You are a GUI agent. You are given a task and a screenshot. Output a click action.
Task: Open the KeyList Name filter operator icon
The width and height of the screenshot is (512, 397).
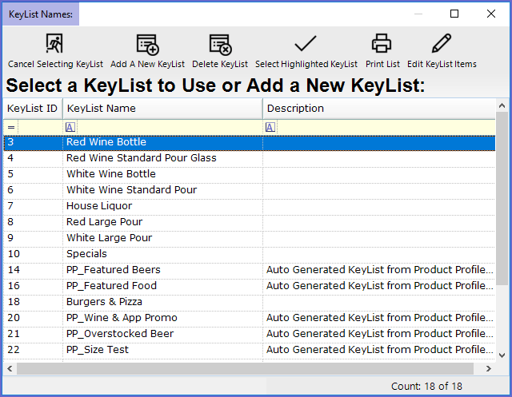coord(70,127)
